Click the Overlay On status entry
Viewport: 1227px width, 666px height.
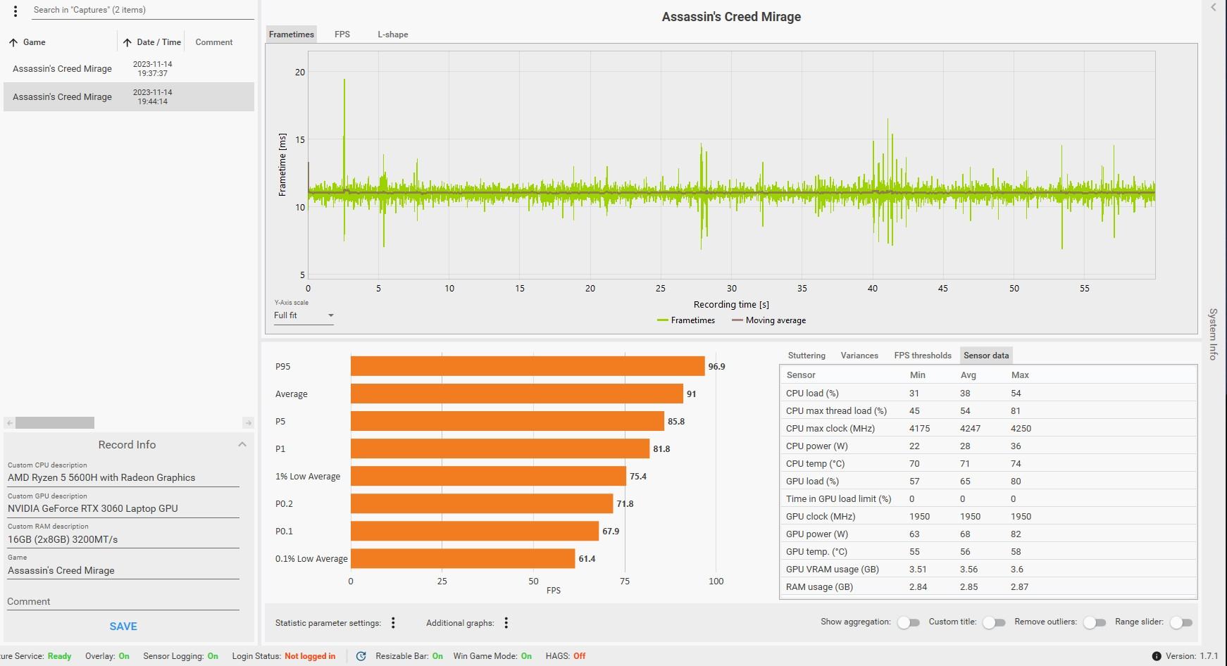107,656
